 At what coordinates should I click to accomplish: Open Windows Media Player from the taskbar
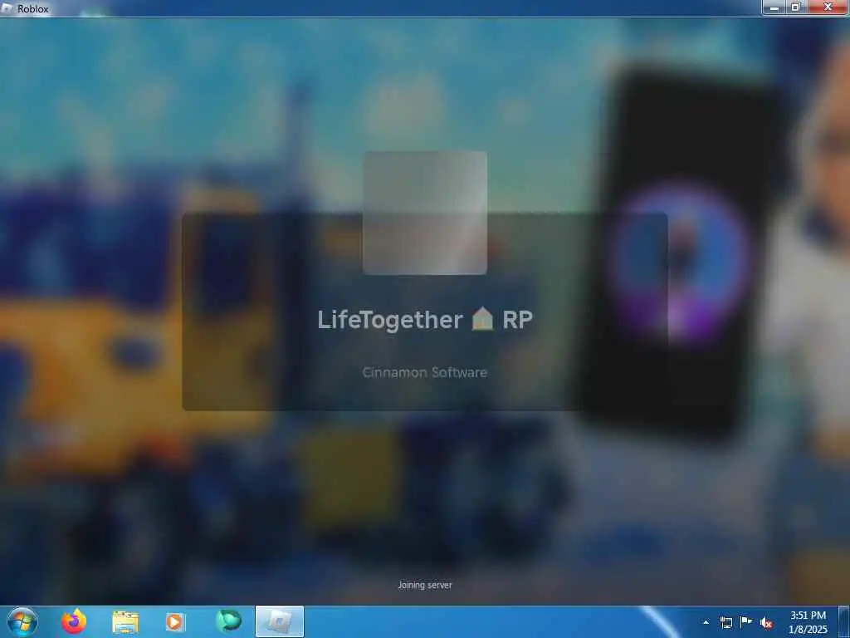pos(175,621)
